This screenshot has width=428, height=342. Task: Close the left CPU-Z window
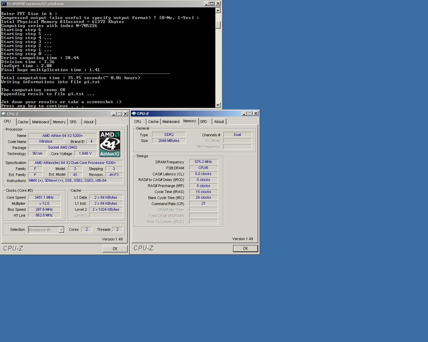coord(125,114)
